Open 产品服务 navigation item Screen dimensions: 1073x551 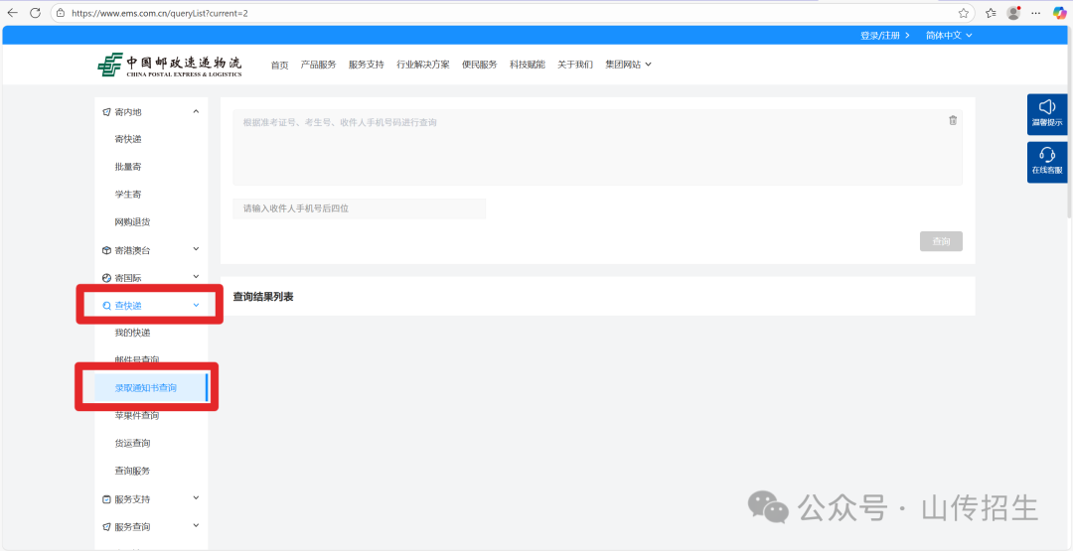click(318, 65)
